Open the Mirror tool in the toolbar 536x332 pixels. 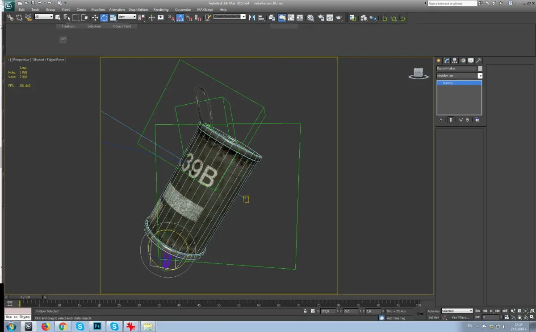coord(252,18)
